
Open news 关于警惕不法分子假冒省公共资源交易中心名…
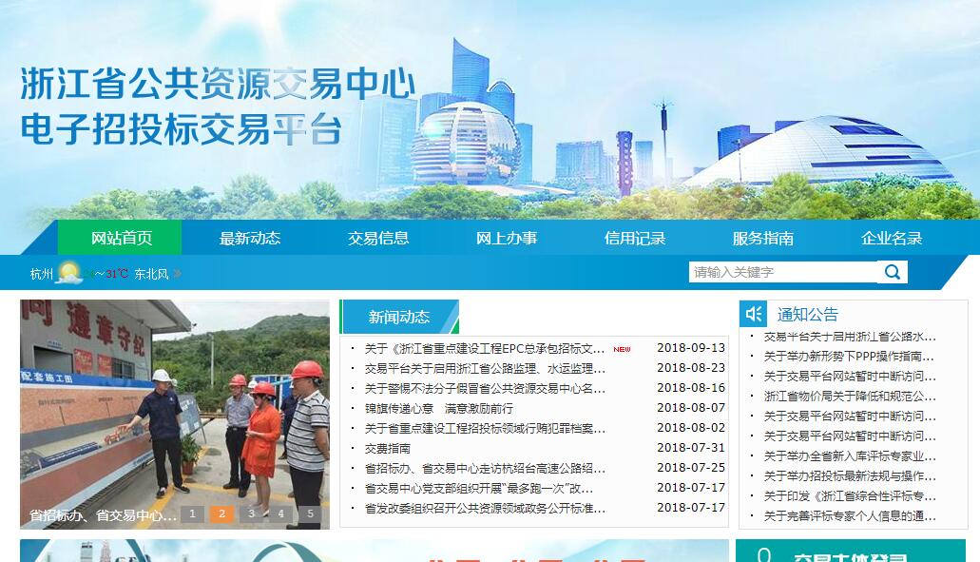[485, 389]
